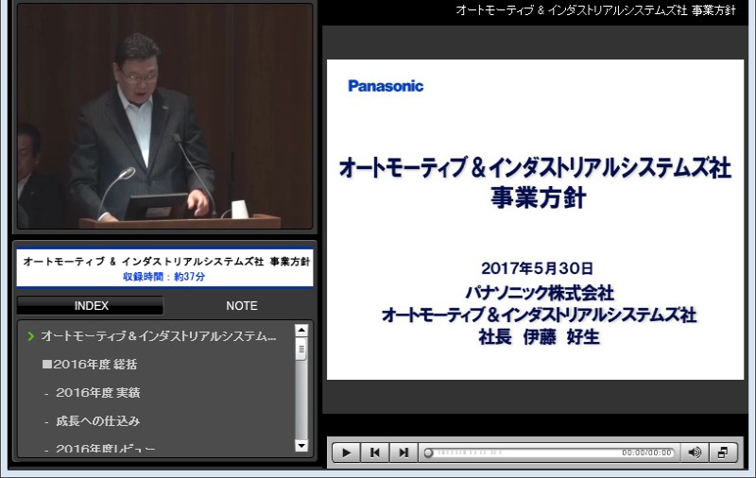This screenshot has height=478, width=756.
Task: Skip to the next chapter
Action: point(404,452)
